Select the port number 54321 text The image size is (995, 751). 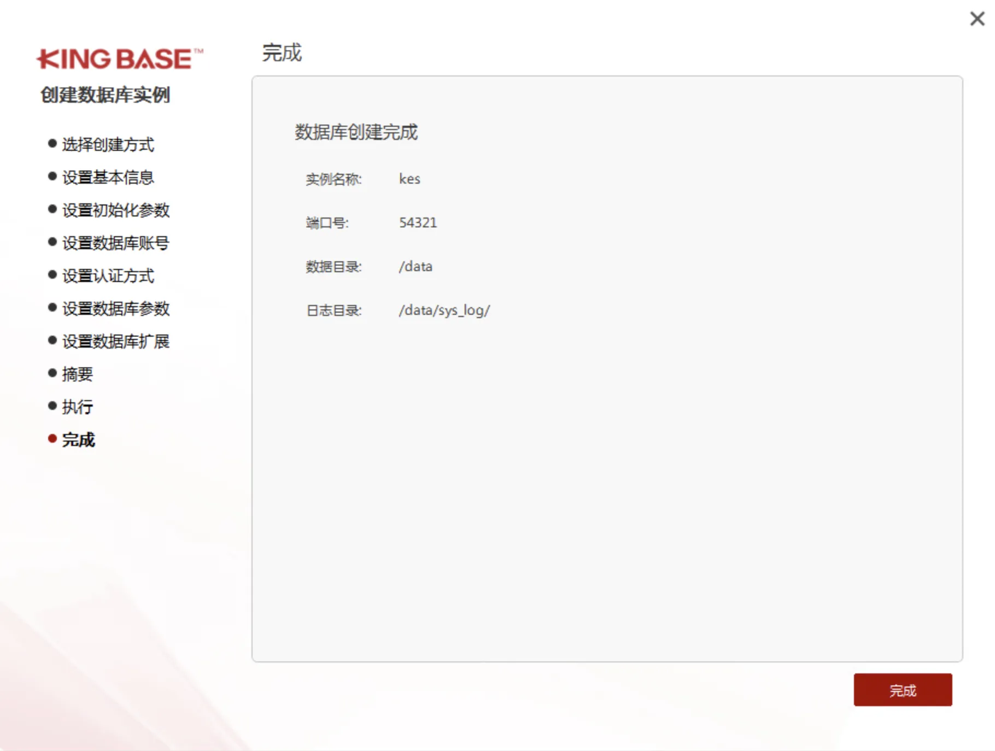point(418,222)
